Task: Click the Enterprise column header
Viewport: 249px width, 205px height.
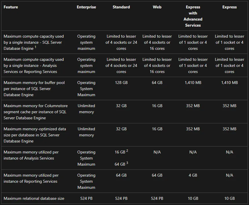Action: [86, 7]
